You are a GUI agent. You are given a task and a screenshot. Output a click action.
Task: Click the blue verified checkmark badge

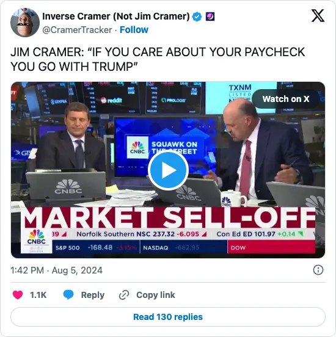197,16
